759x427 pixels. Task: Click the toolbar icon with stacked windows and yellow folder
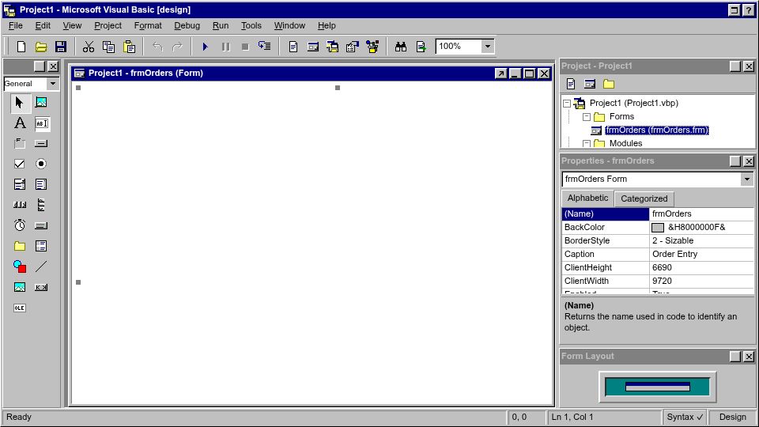[x=333, y=47]
